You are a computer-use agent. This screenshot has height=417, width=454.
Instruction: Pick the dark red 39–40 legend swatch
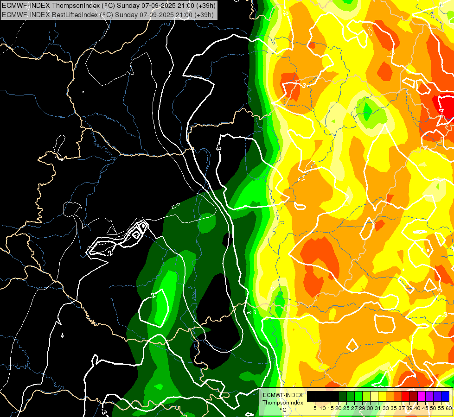point(414,396)
